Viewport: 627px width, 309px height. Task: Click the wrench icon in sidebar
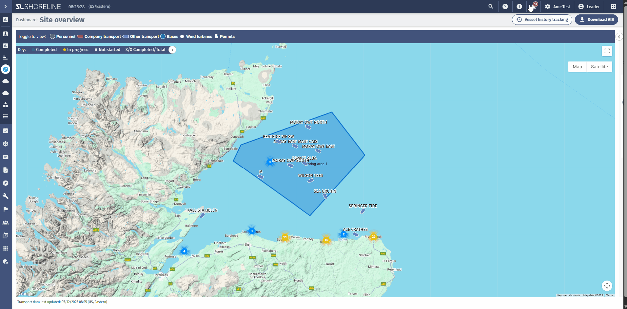click(6, 196)
